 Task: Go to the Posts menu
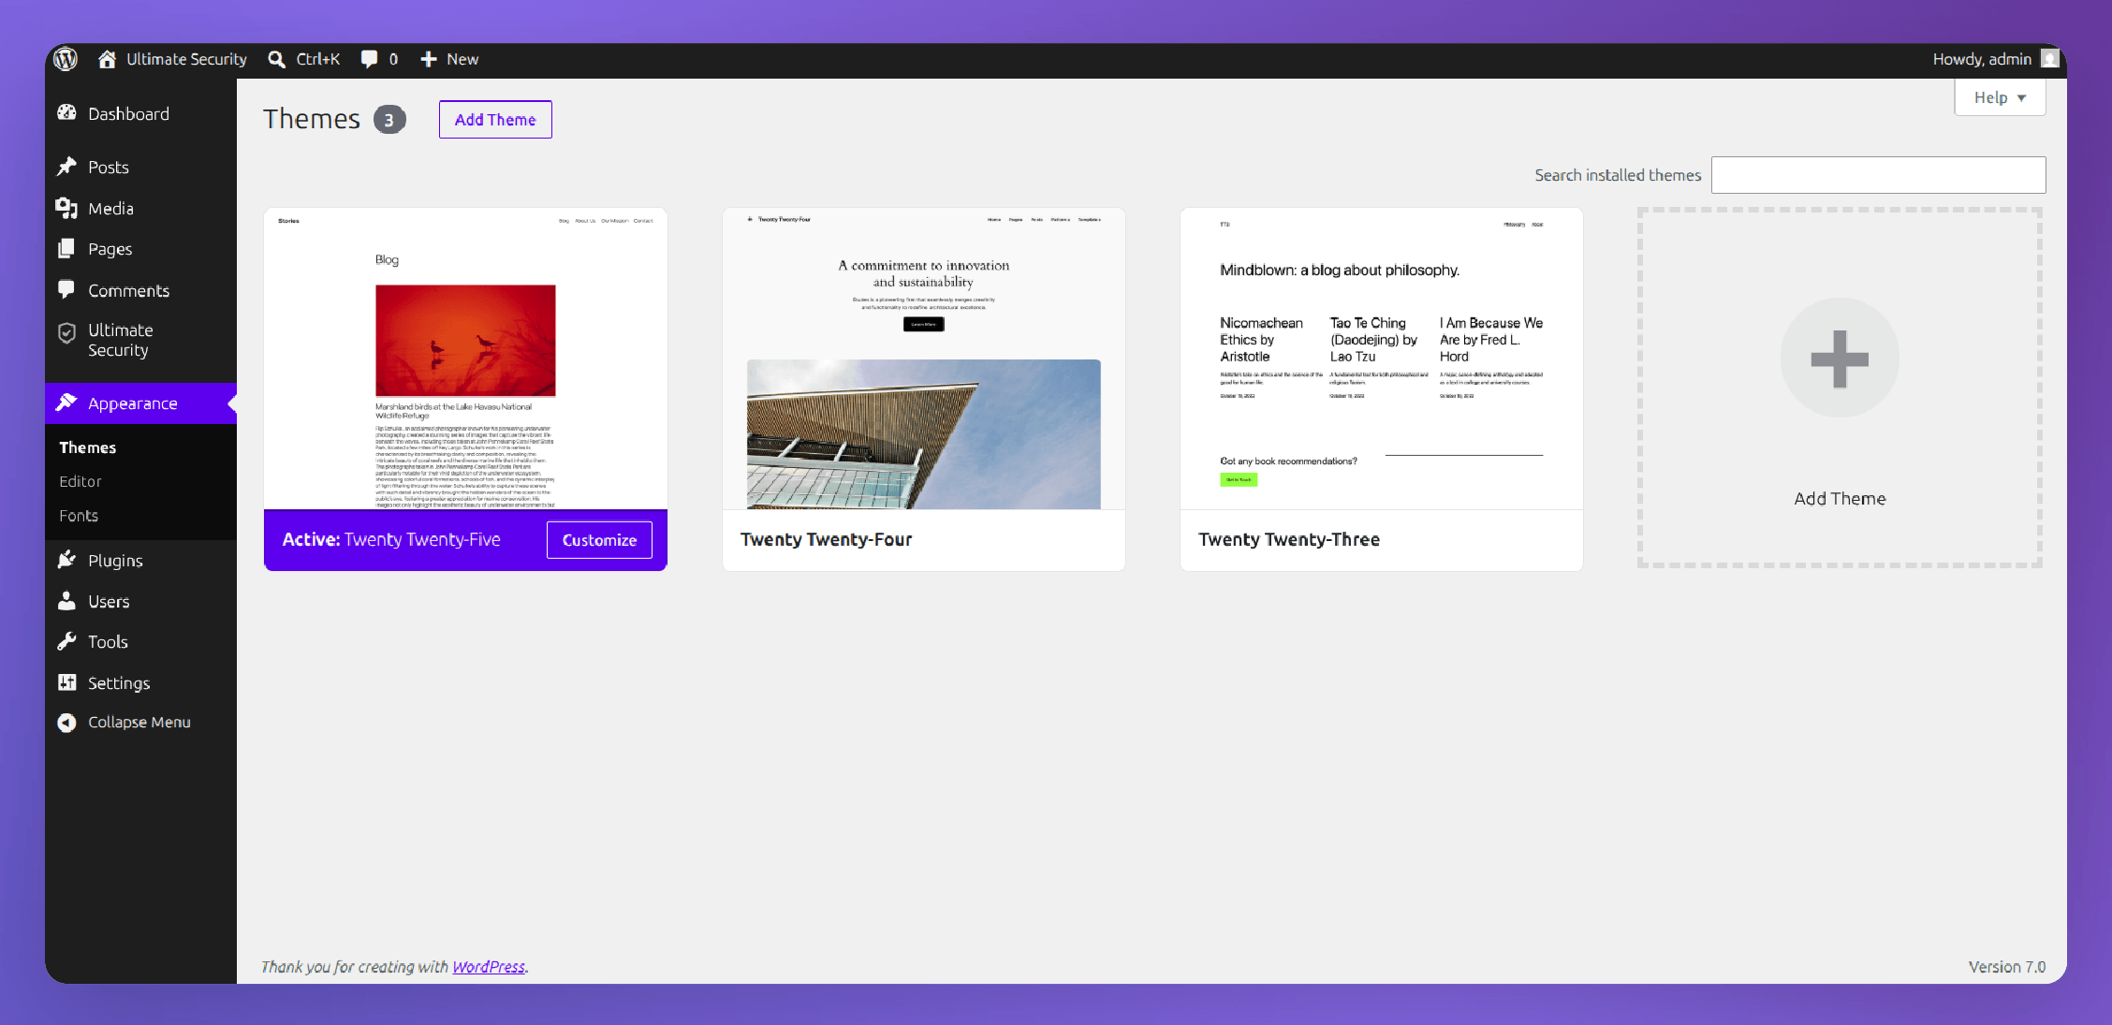109,167
